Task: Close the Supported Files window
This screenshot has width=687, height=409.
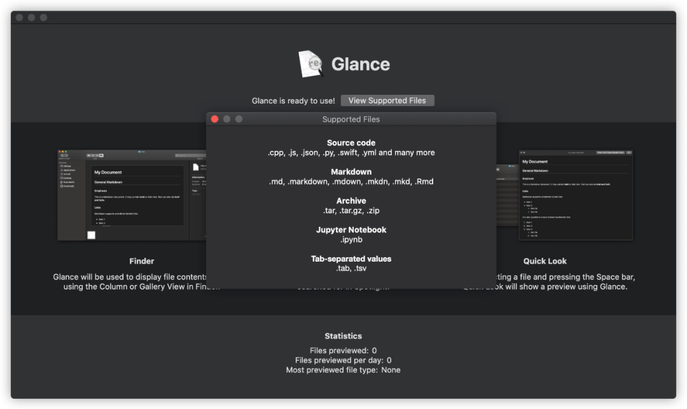Action: point(215,119)
